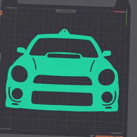Click the green Y axis line of the gizmo
Viewport: 137px width, 137px height.
pos(126,18)
